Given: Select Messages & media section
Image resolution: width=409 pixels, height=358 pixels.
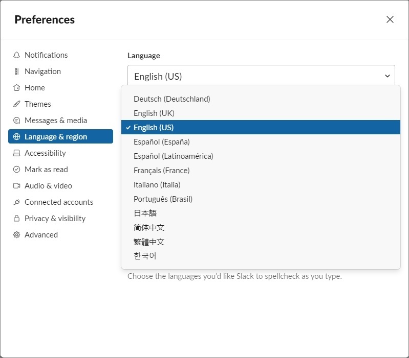Looking at the screenshot, I should coord(60,121).
